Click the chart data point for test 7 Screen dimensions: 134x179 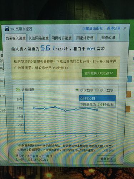97,110
